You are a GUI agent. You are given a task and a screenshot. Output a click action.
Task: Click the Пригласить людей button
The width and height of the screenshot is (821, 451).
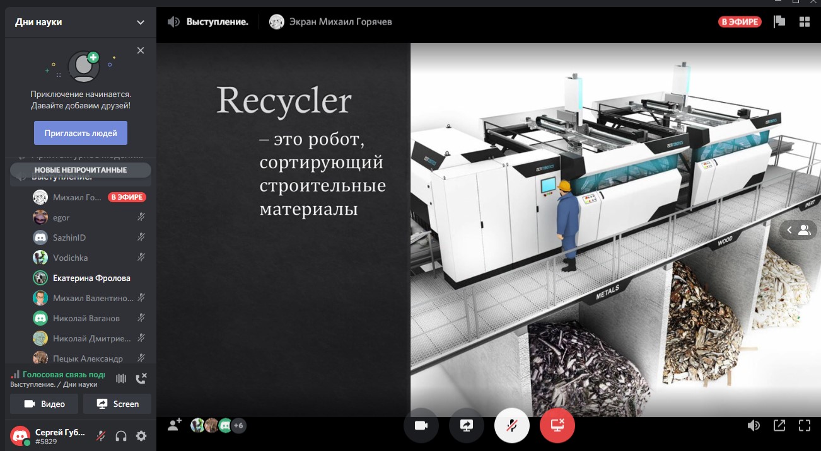(x=81, y=134)
